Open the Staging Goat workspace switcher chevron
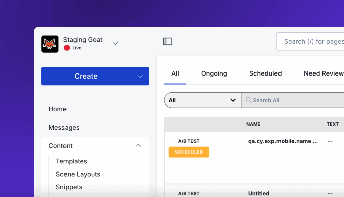Viewport: 344px width, 197px height. pyautogui.click(x=115, y=43)
